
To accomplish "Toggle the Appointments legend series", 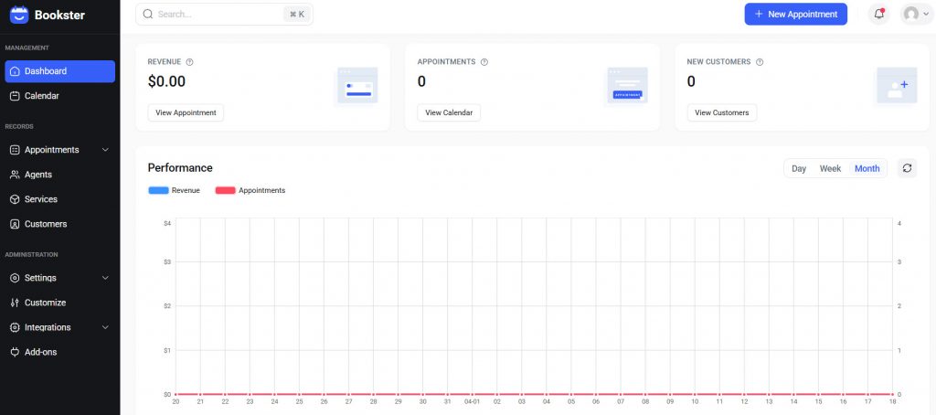I will coord(250,190).
